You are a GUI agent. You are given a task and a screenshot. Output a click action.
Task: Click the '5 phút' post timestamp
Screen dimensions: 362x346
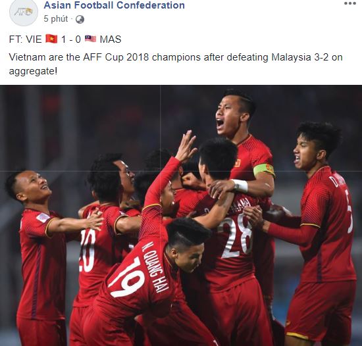pyautogui.click(x=56, y=19)
